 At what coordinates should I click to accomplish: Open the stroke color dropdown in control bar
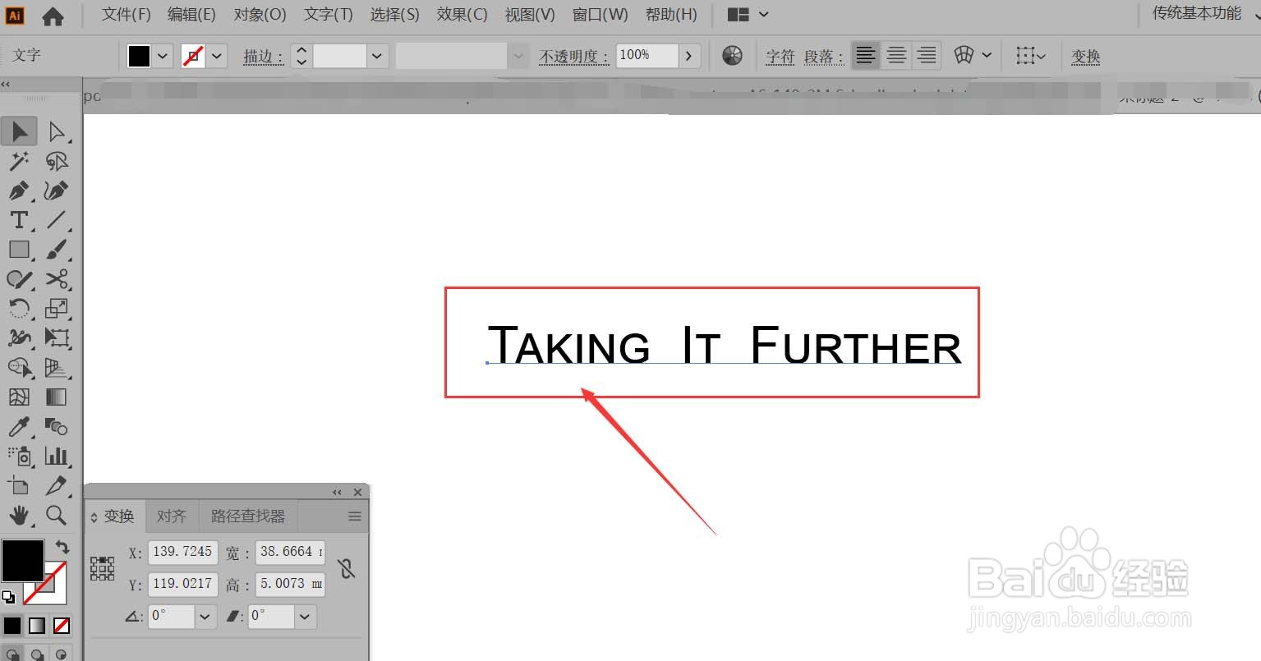coord(217,56)
